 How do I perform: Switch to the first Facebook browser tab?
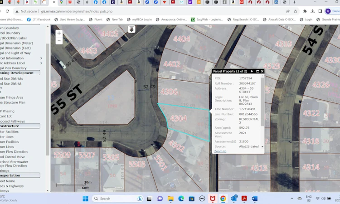pos(96,2)
